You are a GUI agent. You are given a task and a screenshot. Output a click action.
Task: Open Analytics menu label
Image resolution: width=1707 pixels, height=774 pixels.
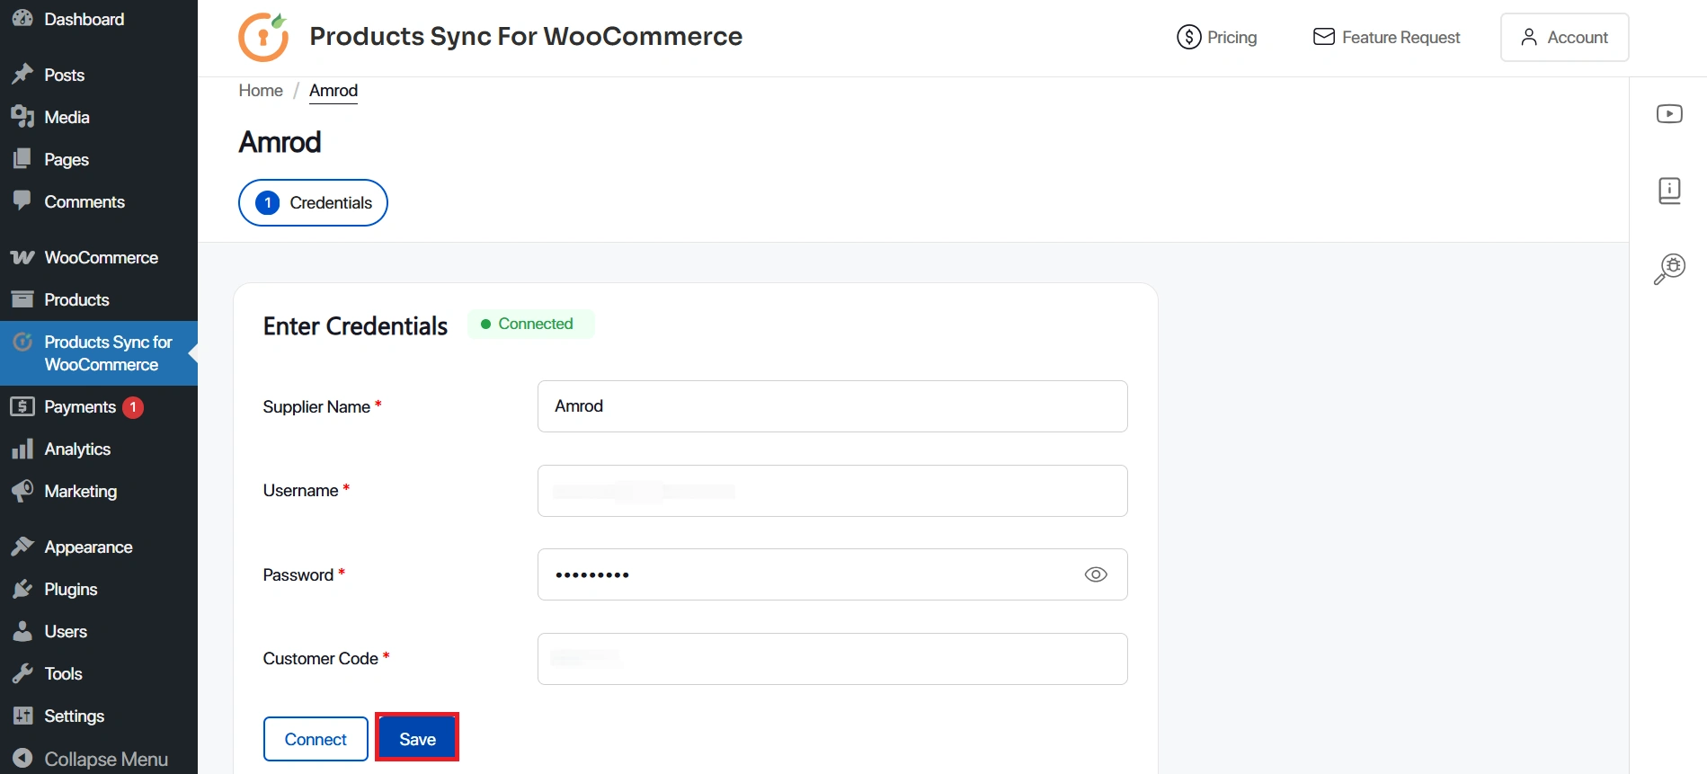click(77, 449)
